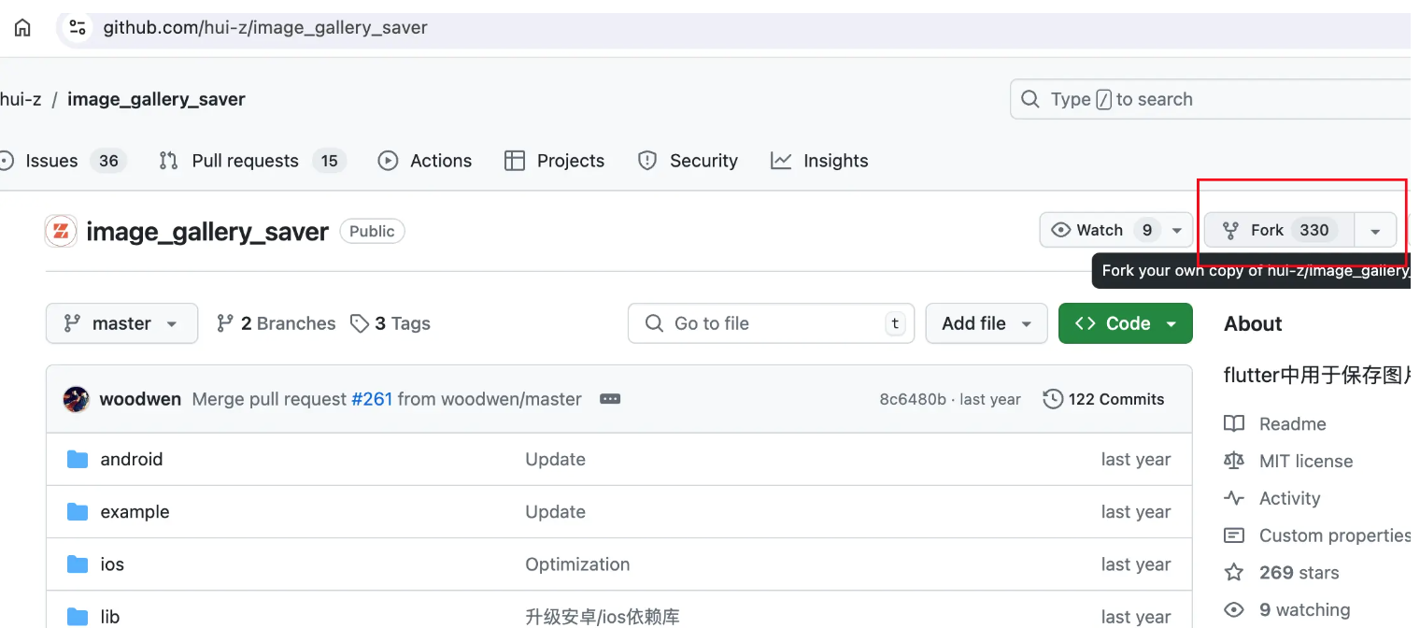Open the master branch dropdown
The image size is (1420, 628).
coord(121,323)
